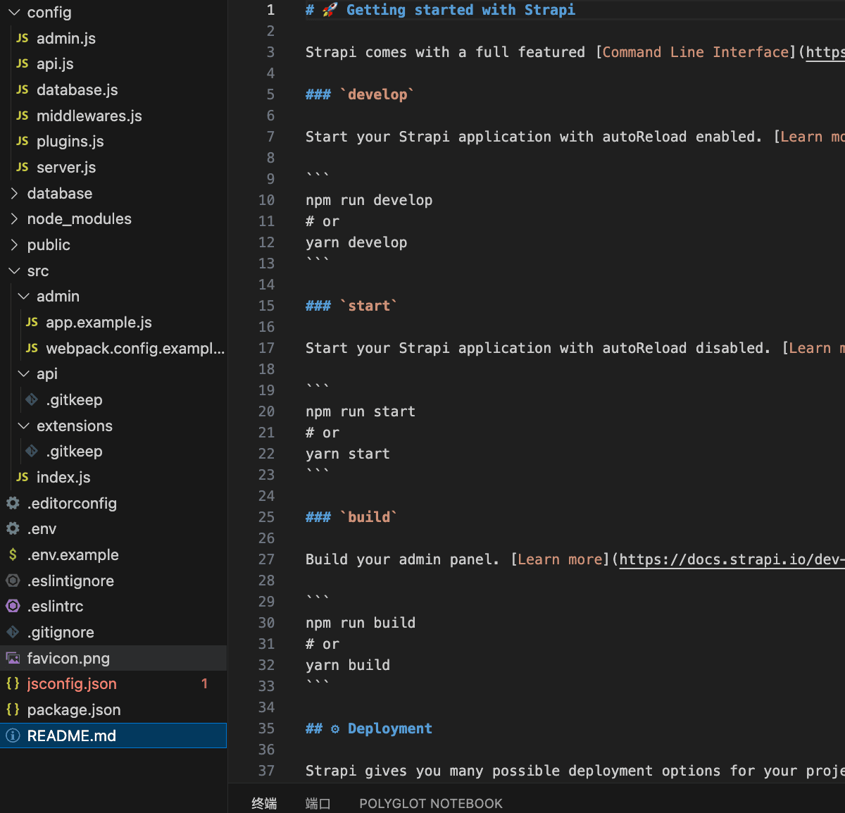
Task: Click the JS icon beside middlewares.js
Action: [23, 116]
